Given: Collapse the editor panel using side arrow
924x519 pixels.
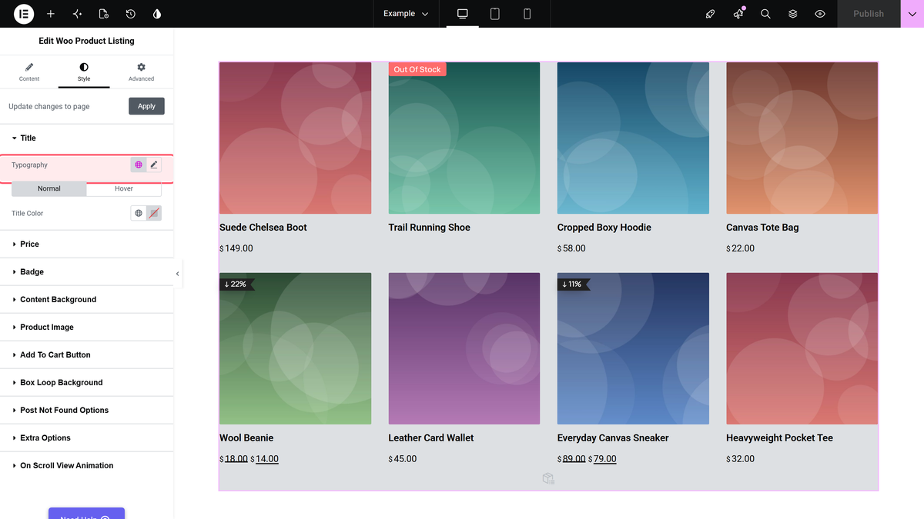Looking at the screenshot, I should pos(178,273).
